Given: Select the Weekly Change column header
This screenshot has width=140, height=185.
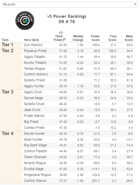Looking at the screenshot, I should pos(78,38).
